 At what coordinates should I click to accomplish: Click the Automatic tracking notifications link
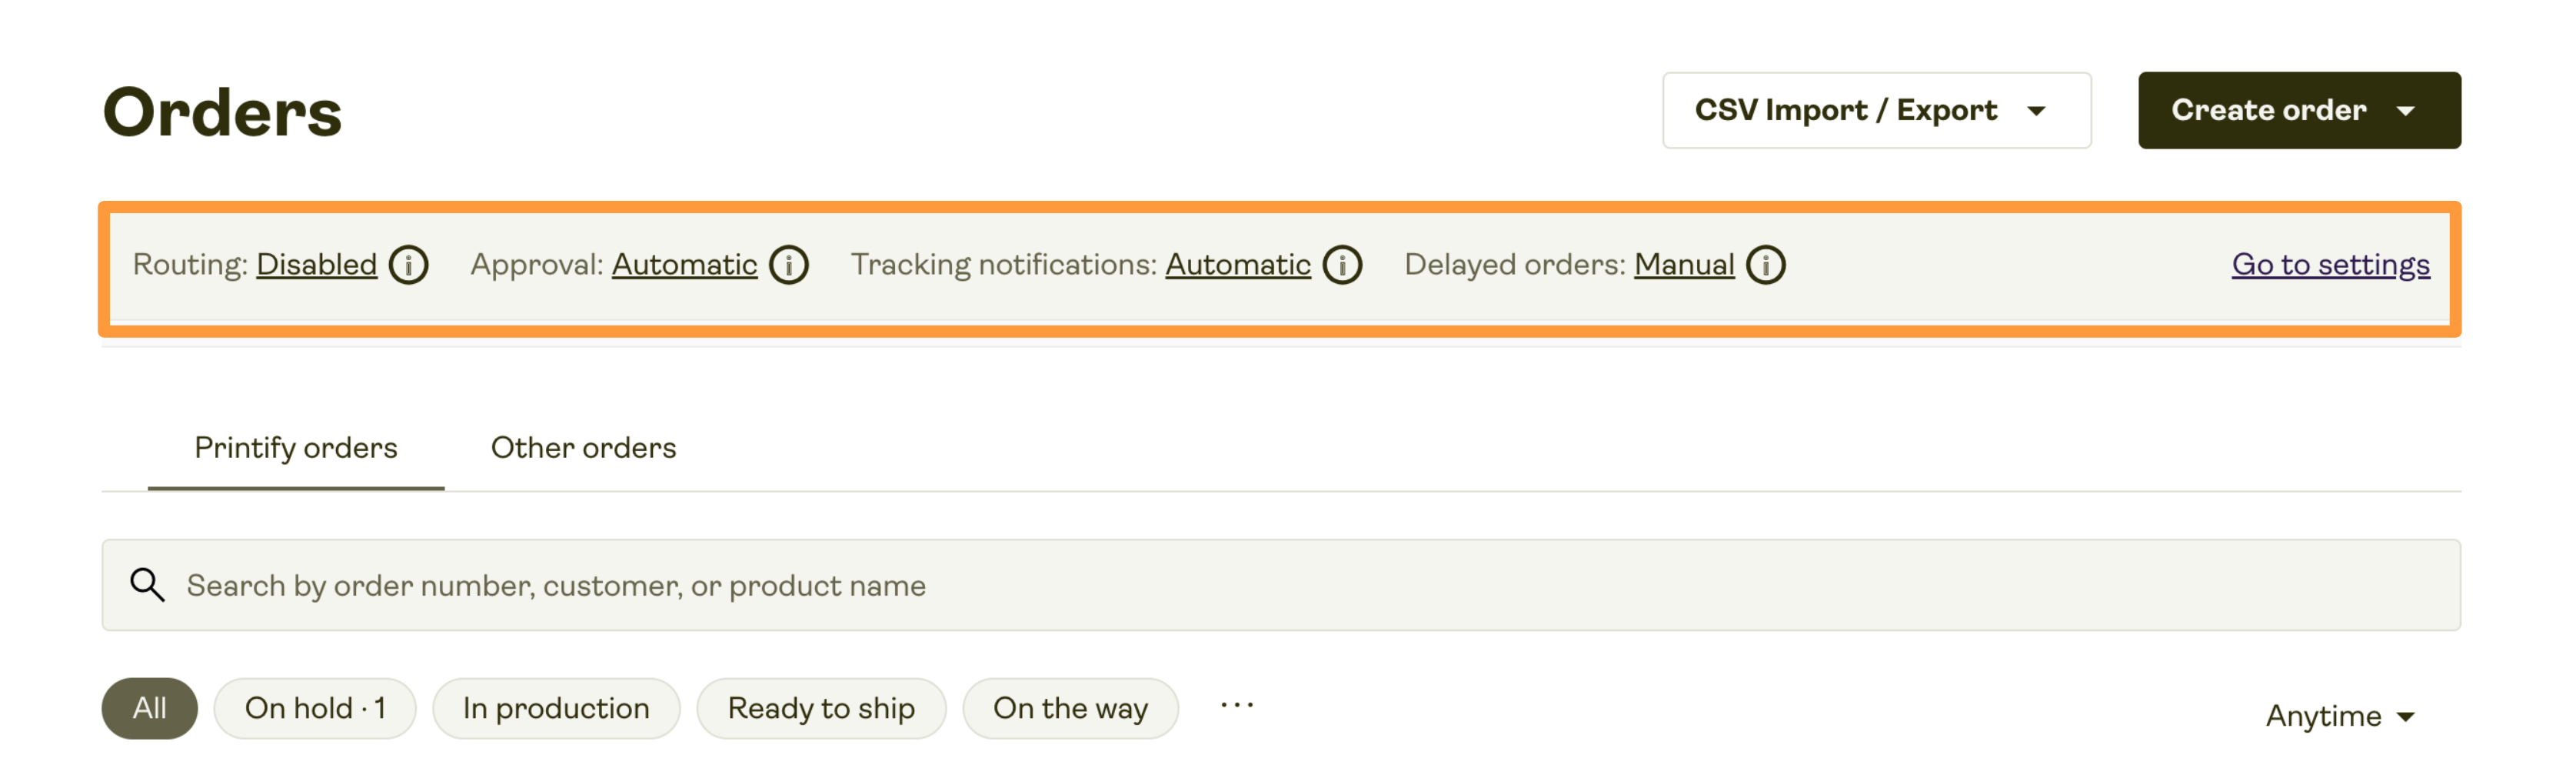click(x=1237, y=264)
